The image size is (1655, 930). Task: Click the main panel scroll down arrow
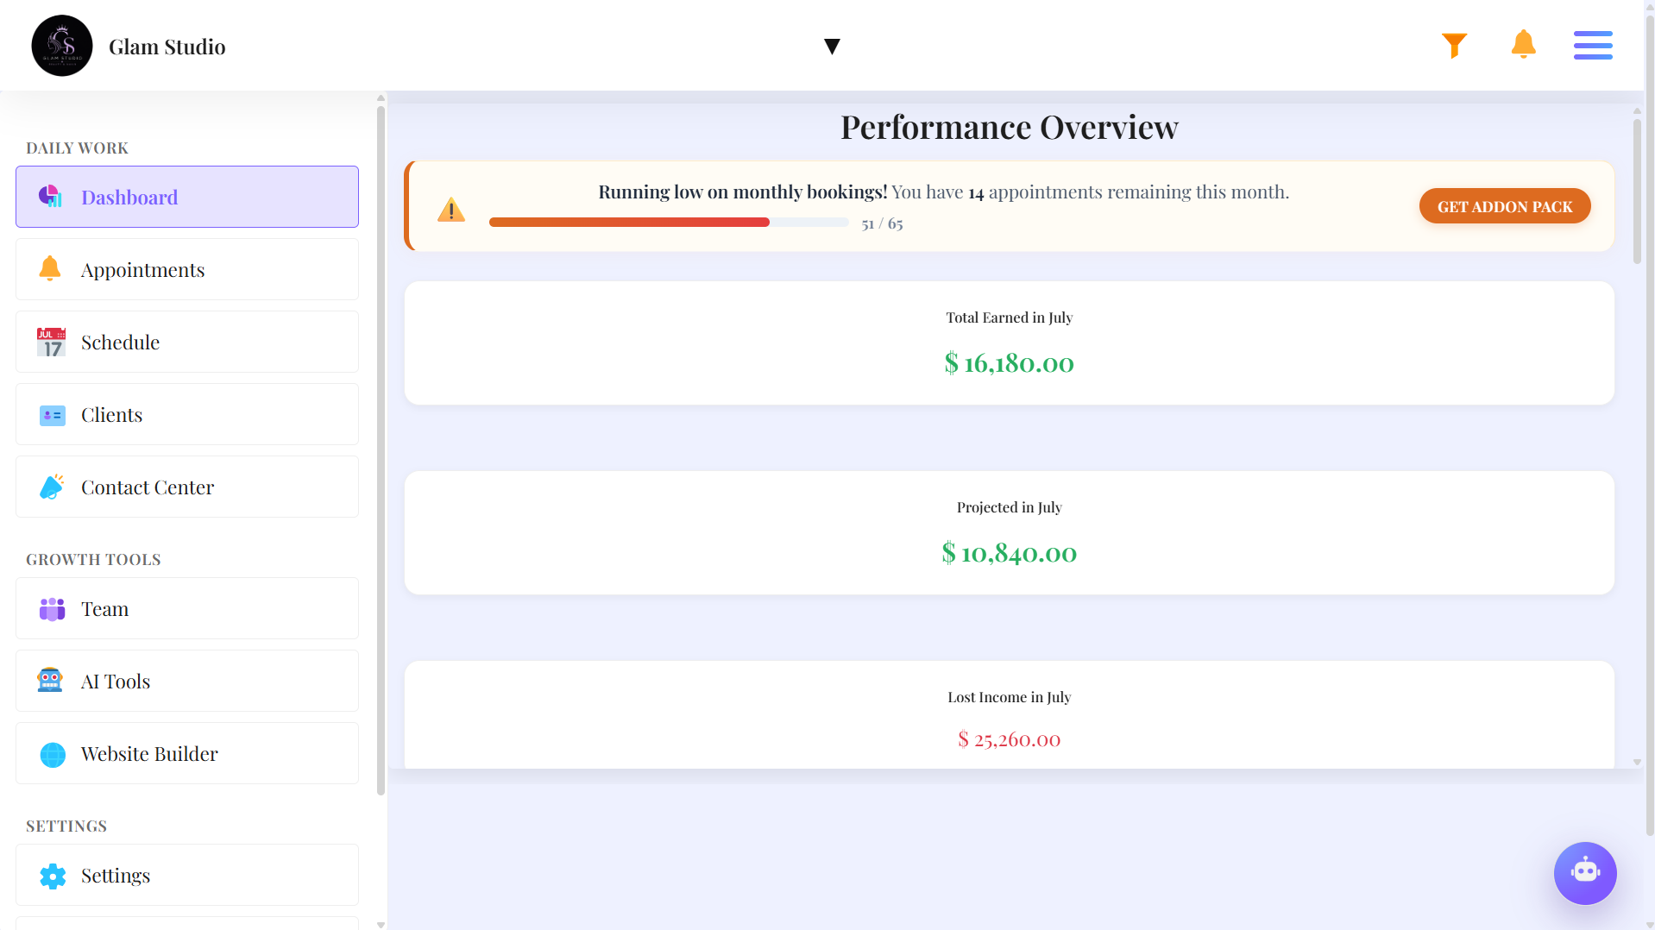1636,763
